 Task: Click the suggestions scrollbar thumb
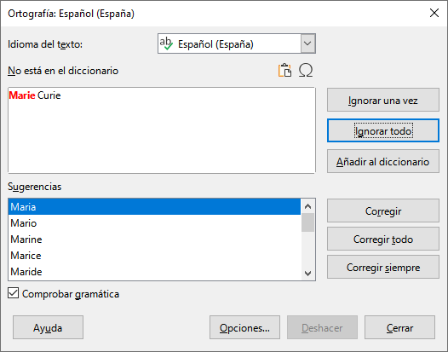coord(307,222)
